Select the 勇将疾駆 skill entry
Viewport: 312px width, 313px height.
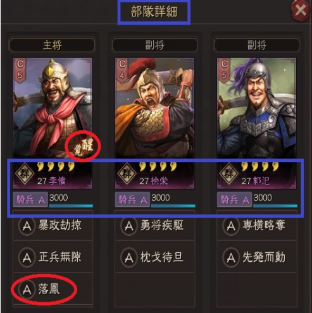[155, 226]
